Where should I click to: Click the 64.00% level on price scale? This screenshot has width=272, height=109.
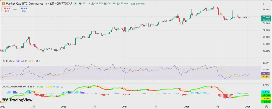266,10
